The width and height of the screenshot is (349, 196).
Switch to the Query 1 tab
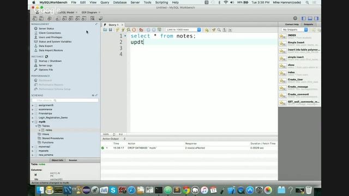click(113, 24)
